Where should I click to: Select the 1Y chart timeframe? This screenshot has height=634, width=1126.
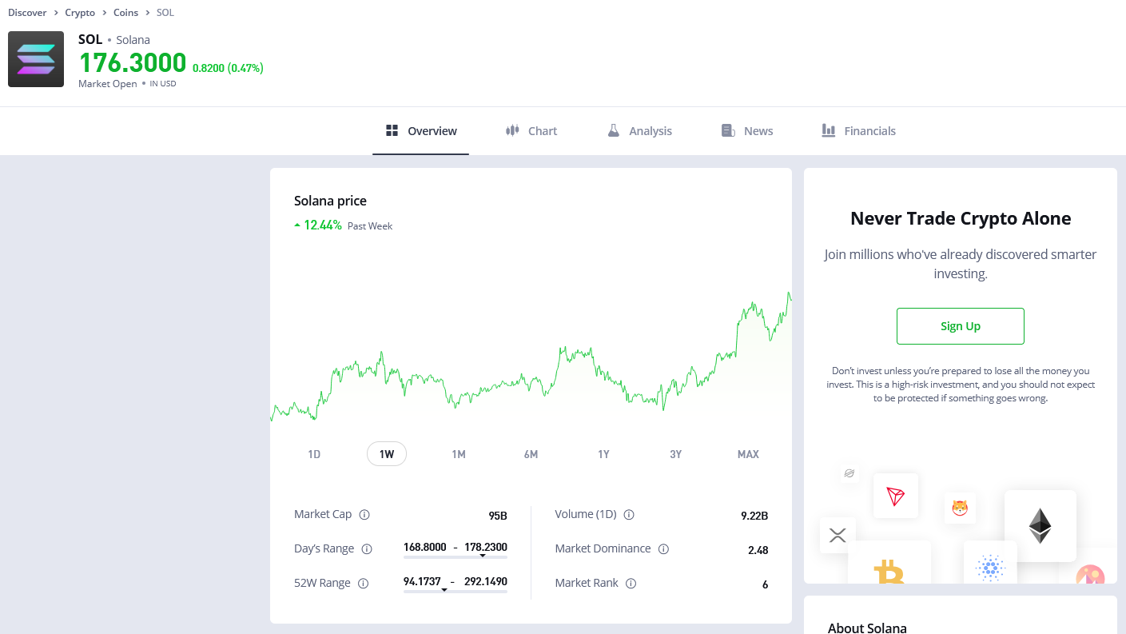tap(603, 454)
